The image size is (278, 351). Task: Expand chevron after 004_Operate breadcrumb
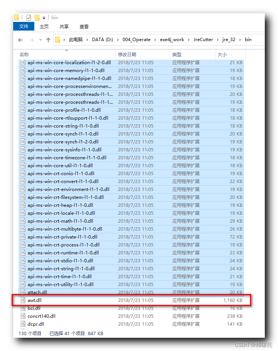(155, 40)
